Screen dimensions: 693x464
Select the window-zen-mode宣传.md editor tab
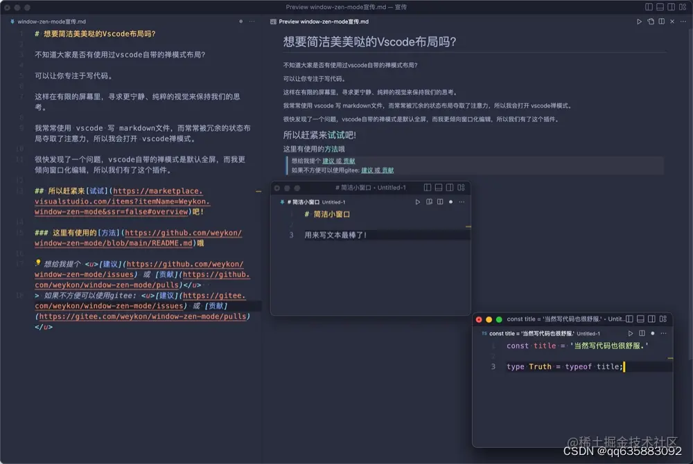click(x=51, y=21)
